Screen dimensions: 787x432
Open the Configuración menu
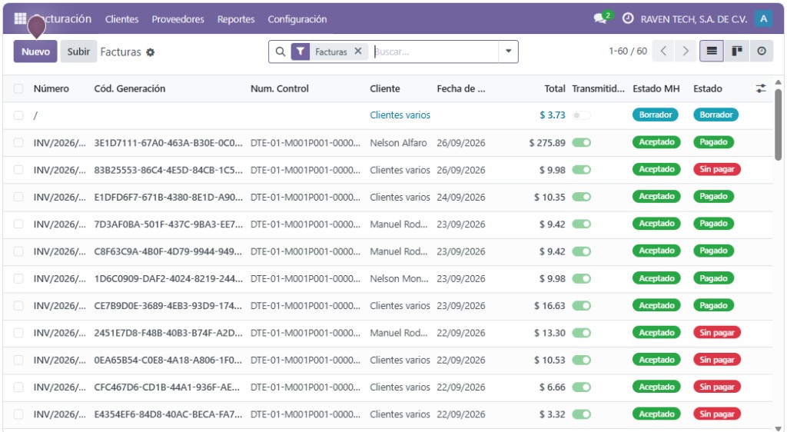coord(297,19)
